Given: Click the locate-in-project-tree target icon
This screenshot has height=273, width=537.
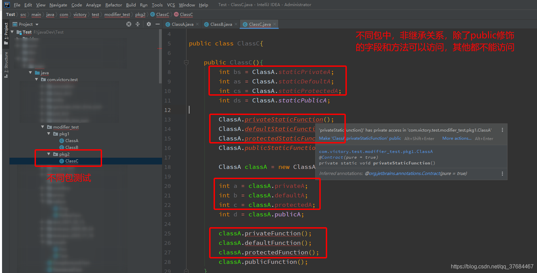Looking at the screenshot, I should [x=129, y=24].
